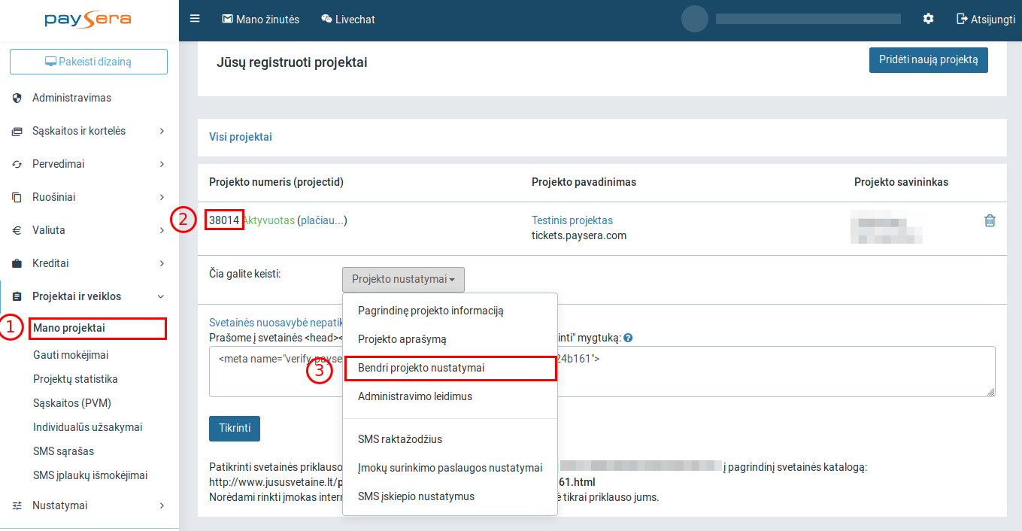The image size is (1022, 531).
Task: Click Projekto pavadinimas column header
Action: tap(584, 182)
